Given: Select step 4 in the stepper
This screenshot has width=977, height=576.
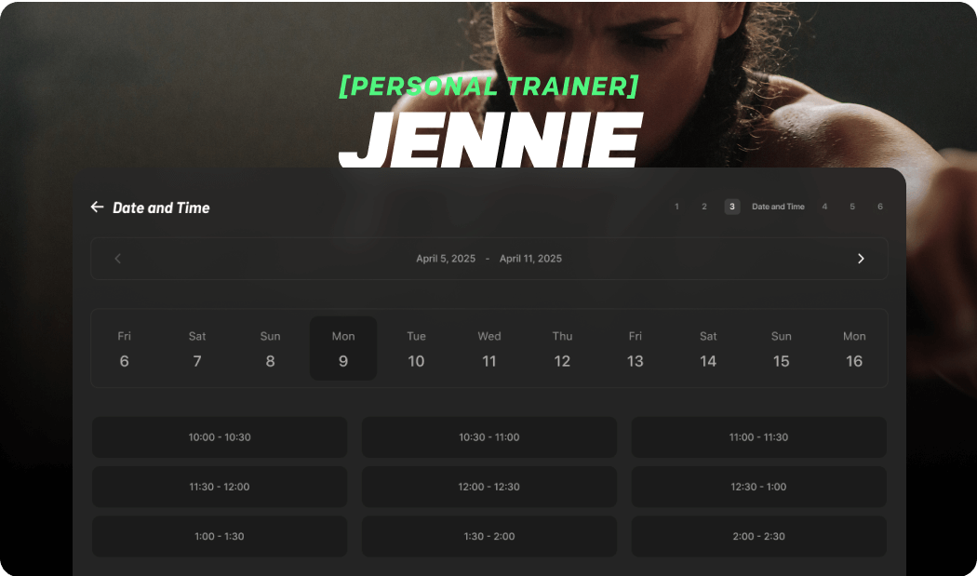Looking at the screenshot, I should (824, 207).
